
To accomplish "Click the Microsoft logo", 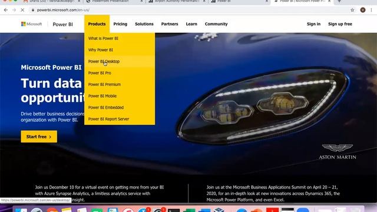I will [x=31, y=24].
